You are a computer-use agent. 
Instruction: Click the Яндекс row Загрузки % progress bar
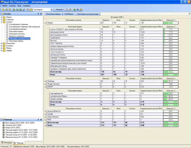click(x=171, y=23)
